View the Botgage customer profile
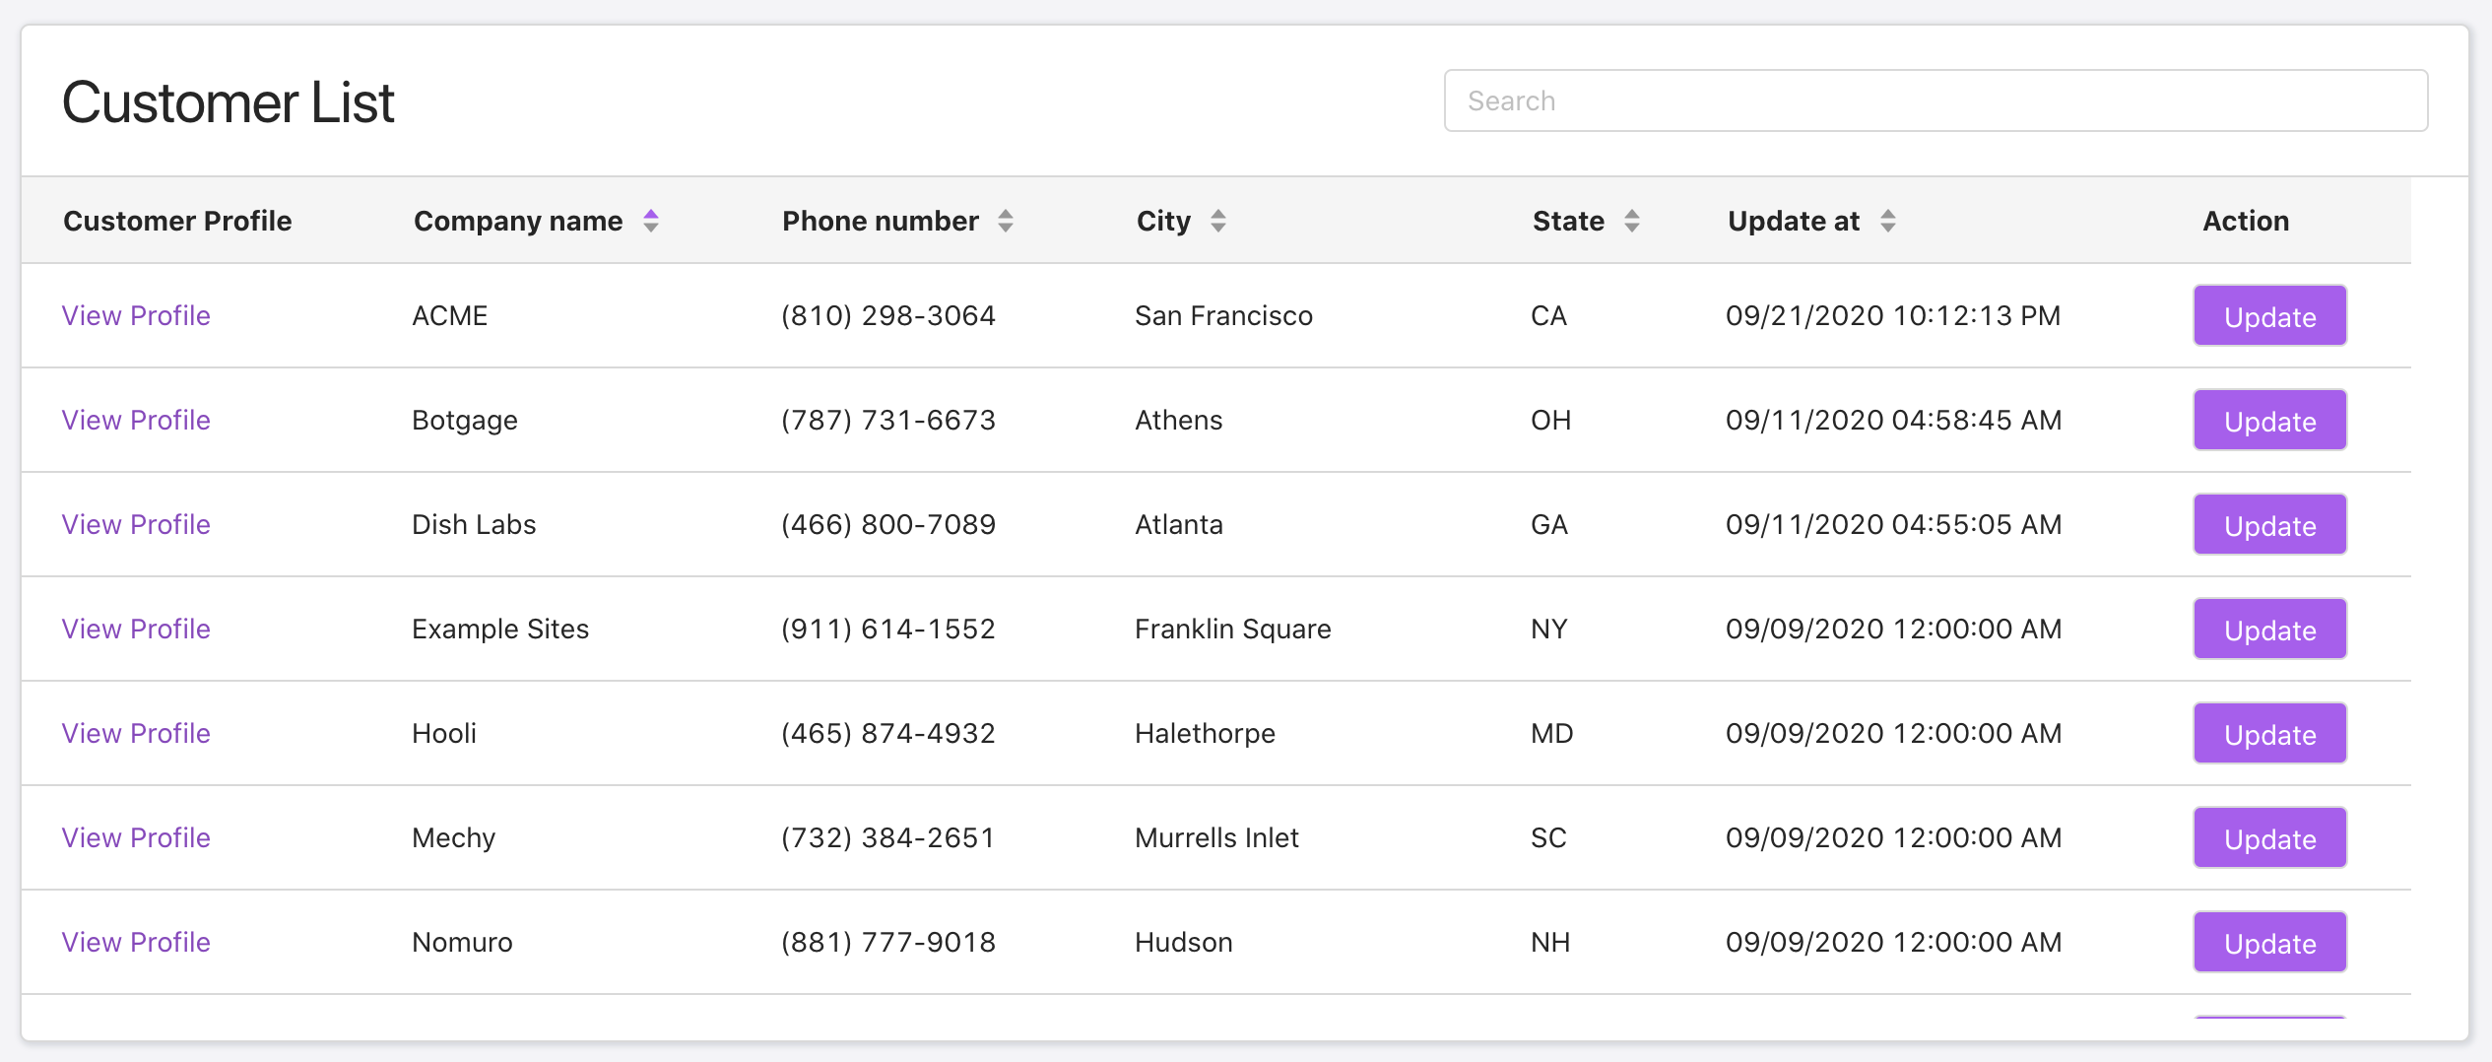The height and width of the screenshot is (1062, 2492). point(136,420)
